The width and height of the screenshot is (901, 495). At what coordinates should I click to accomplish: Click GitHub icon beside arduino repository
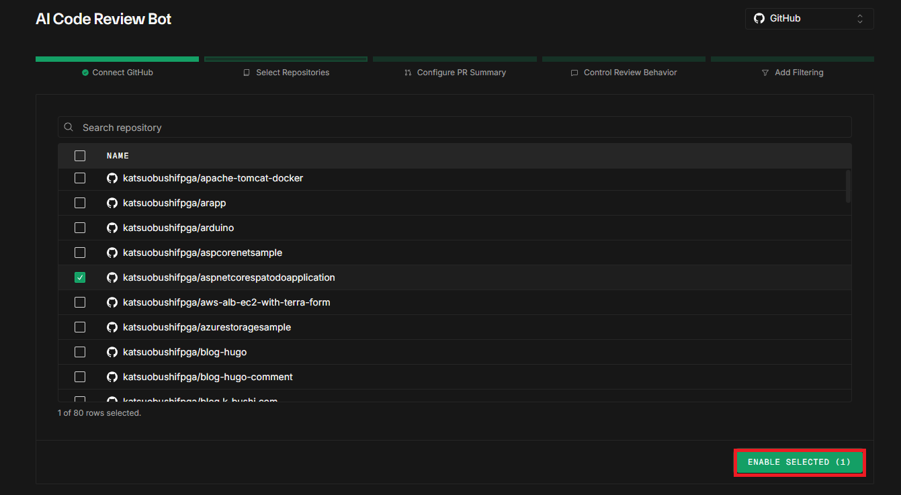coord(112,228)
